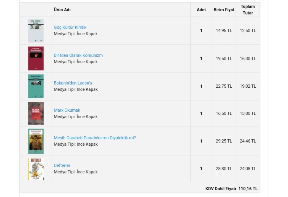Open the Marx Okumak product link
Image resolution: width=288 pixels, height=197 pixels.
coord(67,110)
